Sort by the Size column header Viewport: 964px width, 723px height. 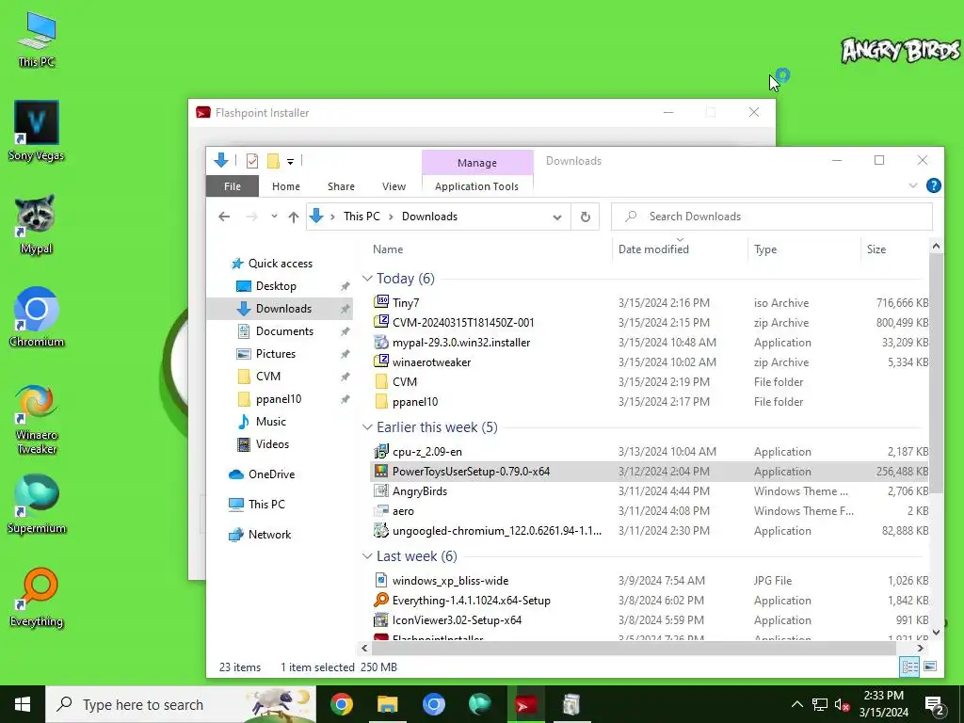pos(876,249)
